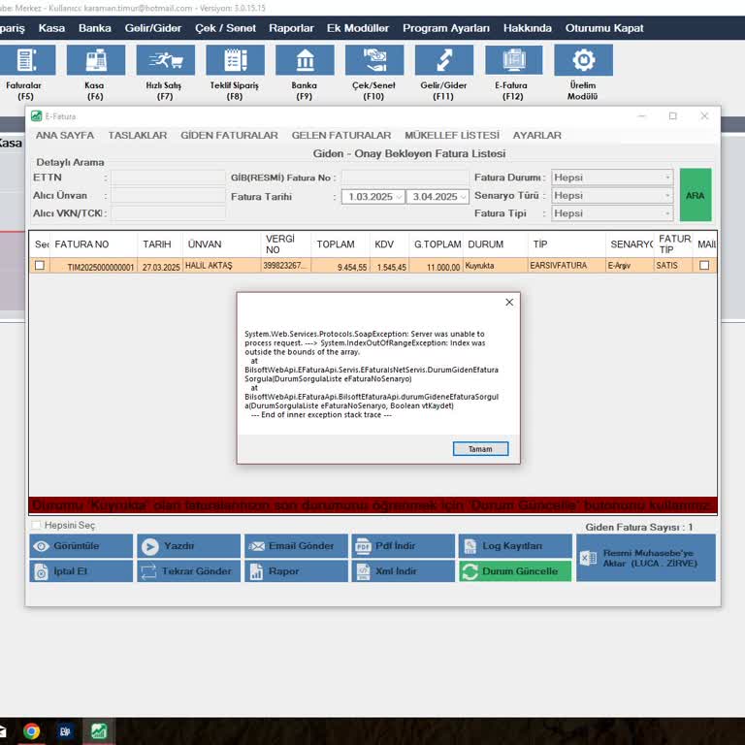
Task: Open Log Kayıtları button
Action: (515, 546)
